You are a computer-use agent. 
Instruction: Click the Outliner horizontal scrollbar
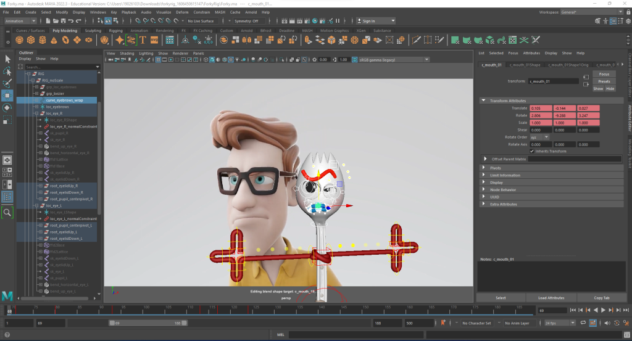click(x=54, y=298)
